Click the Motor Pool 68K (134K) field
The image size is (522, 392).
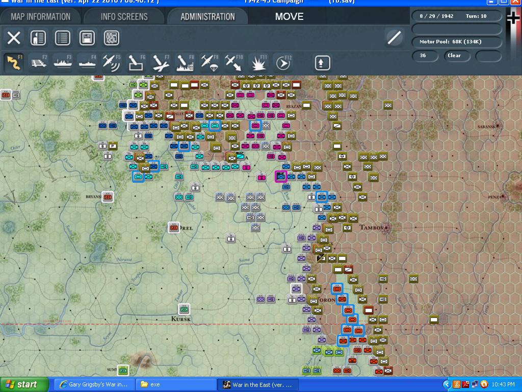[x=457, y=42]
